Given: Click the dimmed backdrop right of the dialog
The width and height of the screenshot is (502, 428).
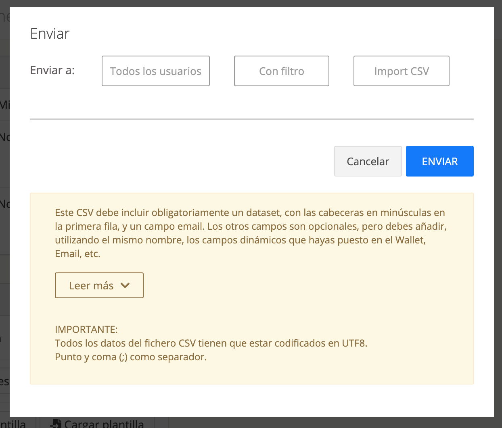Looking at the screenshot, I should pos(498,202).
